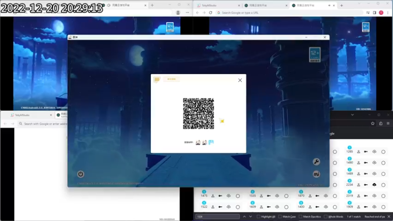Open Firefox list-all-tabs chevron
393x221 pixels.
(x=352, y=115)
